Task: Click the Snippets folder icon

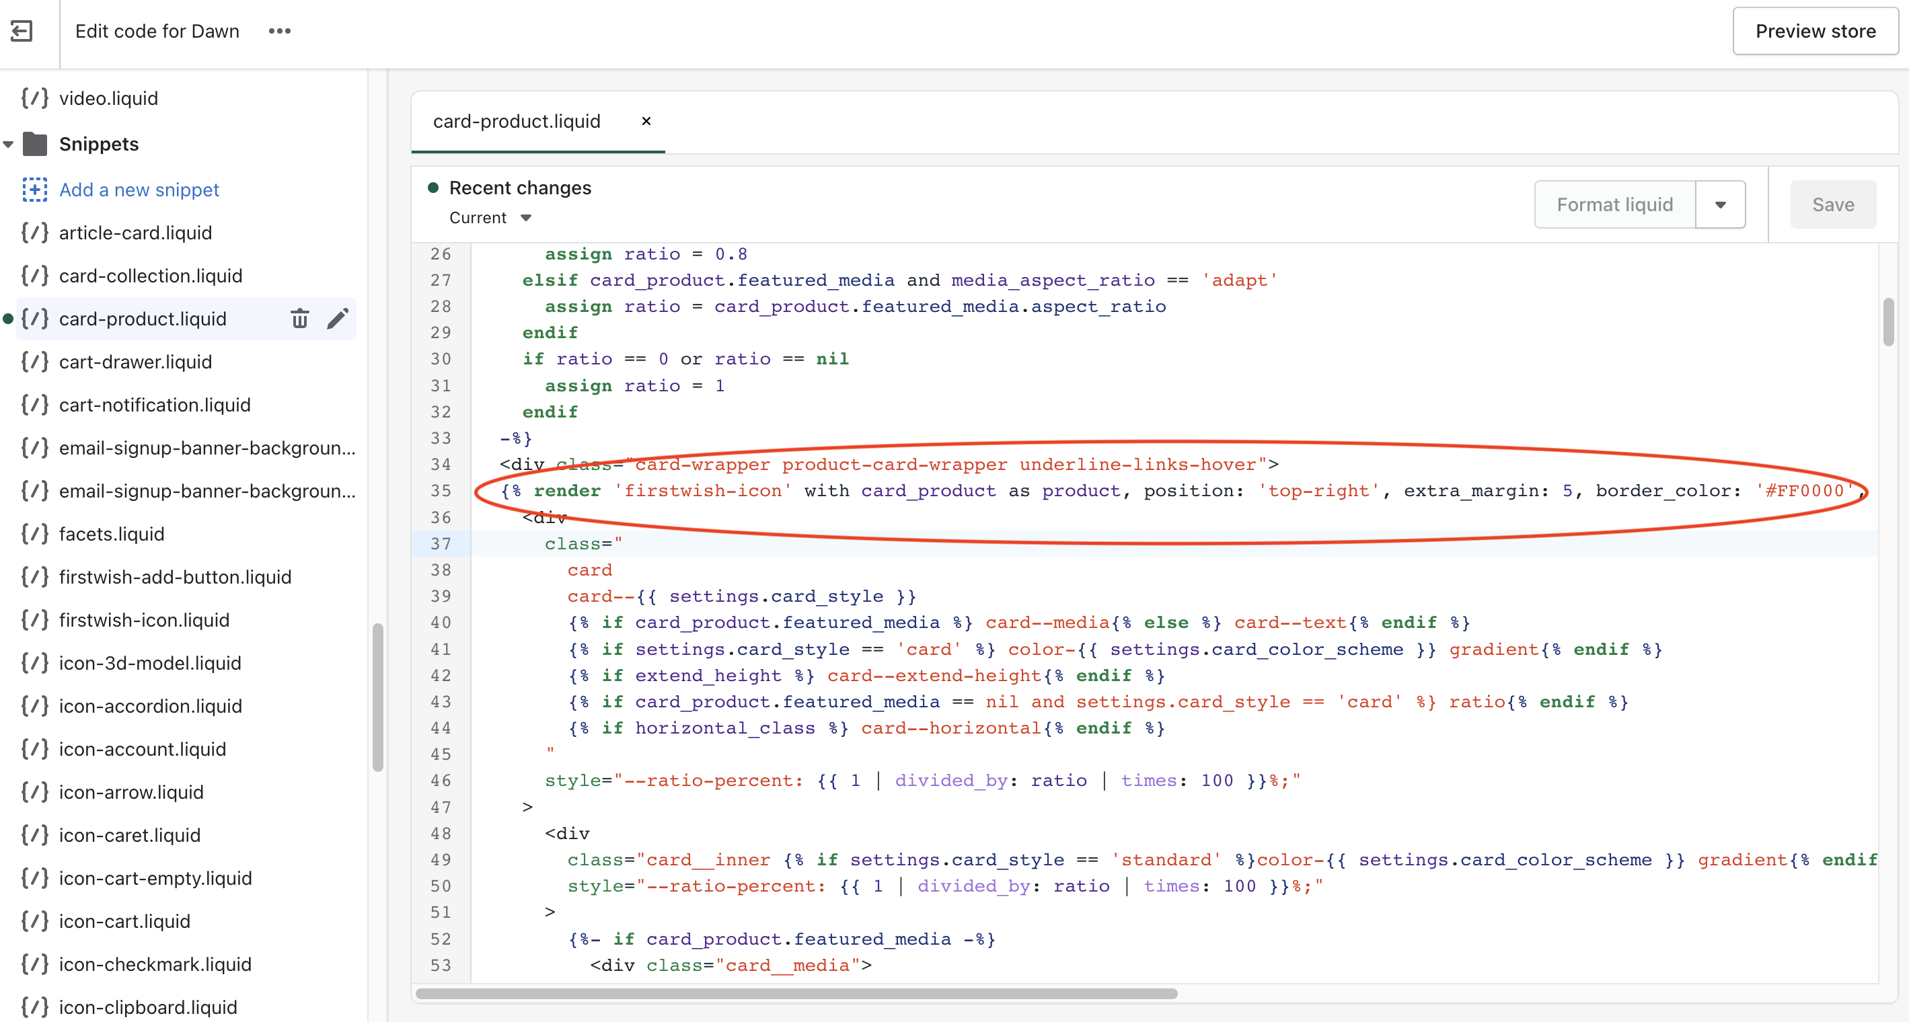Action: (x=35, y=144)
